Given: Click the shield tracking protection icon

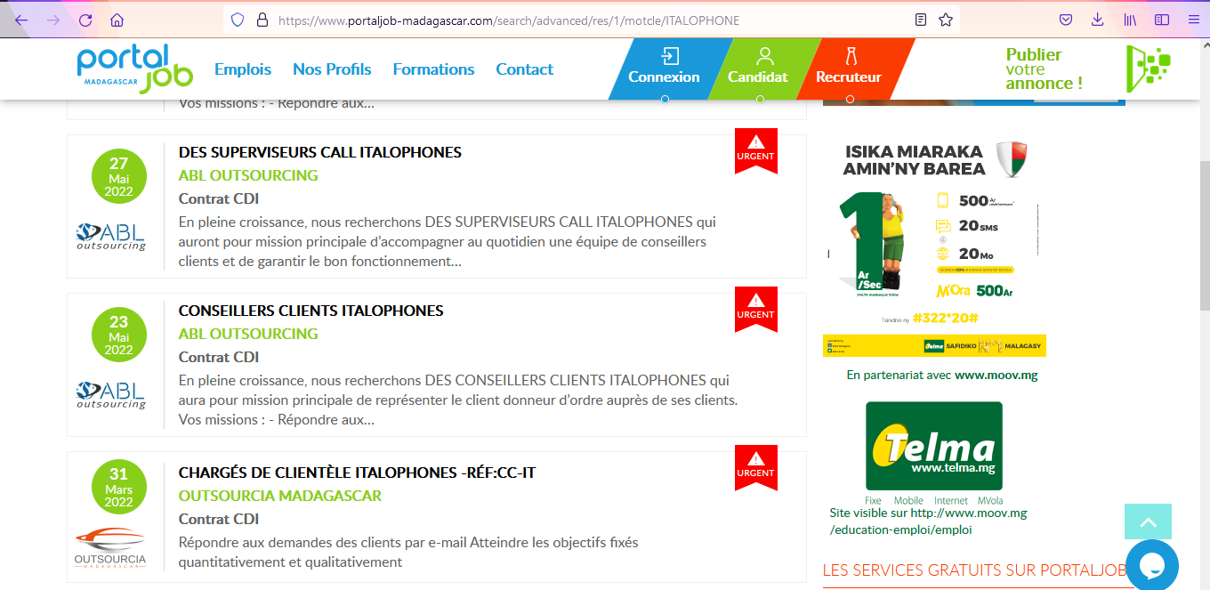Looking at the screenshot, I should tap(238, 20).
